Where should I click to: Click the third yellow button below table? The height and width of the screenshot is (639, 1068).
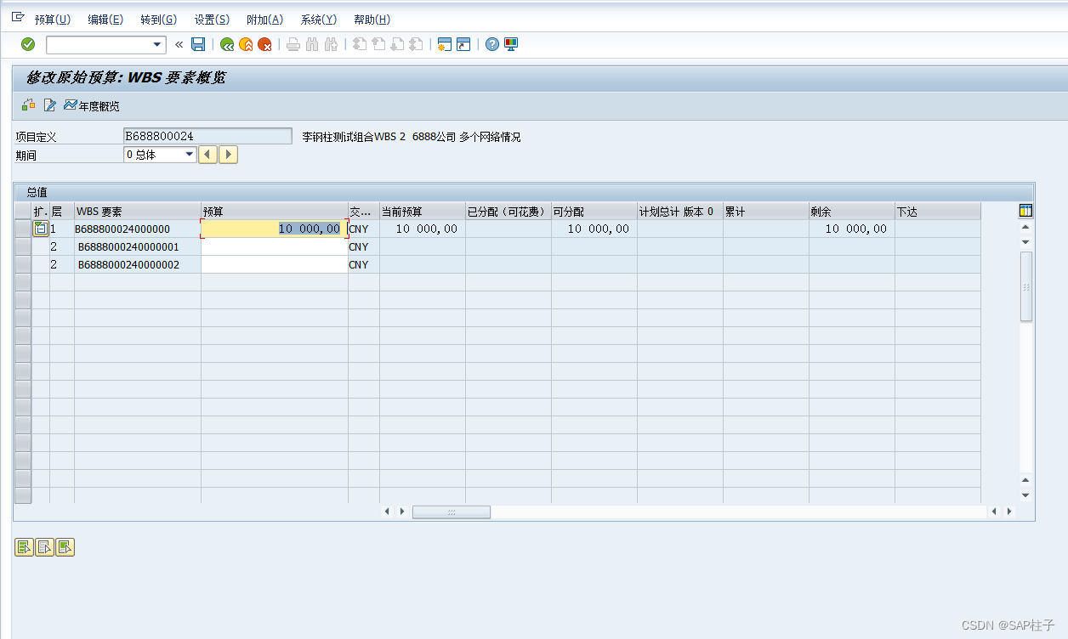pyautogui.click(x=65, y=547)
